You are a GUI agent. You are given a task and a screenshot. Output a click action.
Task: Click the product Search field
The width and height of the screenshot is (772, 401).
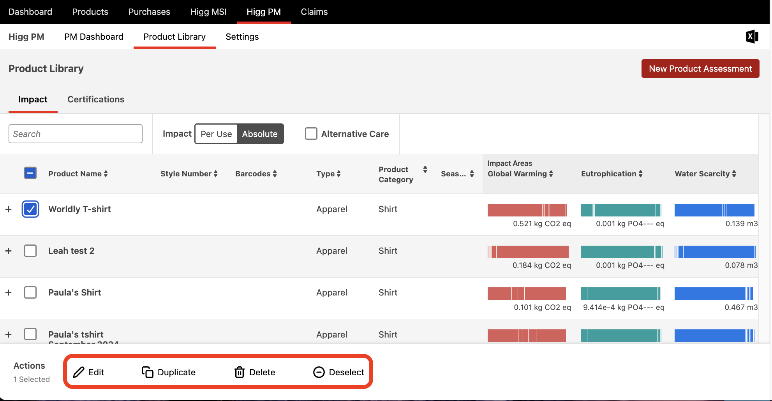tap(76, 134)
